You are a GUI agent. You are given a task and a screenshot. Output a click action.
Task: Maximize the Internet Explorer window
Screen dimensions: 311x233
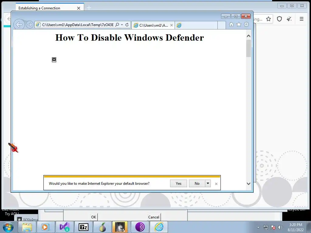pos(236,16)
